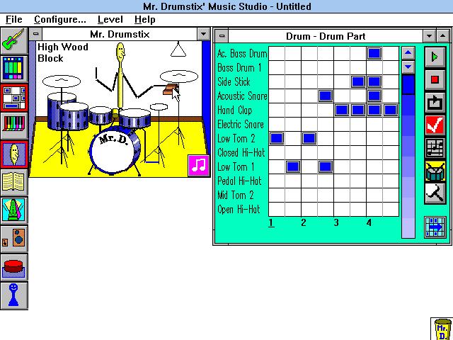Play the drum part with green arrow
Image resolution: width=453 pixels, height=340 pixels.
pyautogui.click(x=435, y=57)
